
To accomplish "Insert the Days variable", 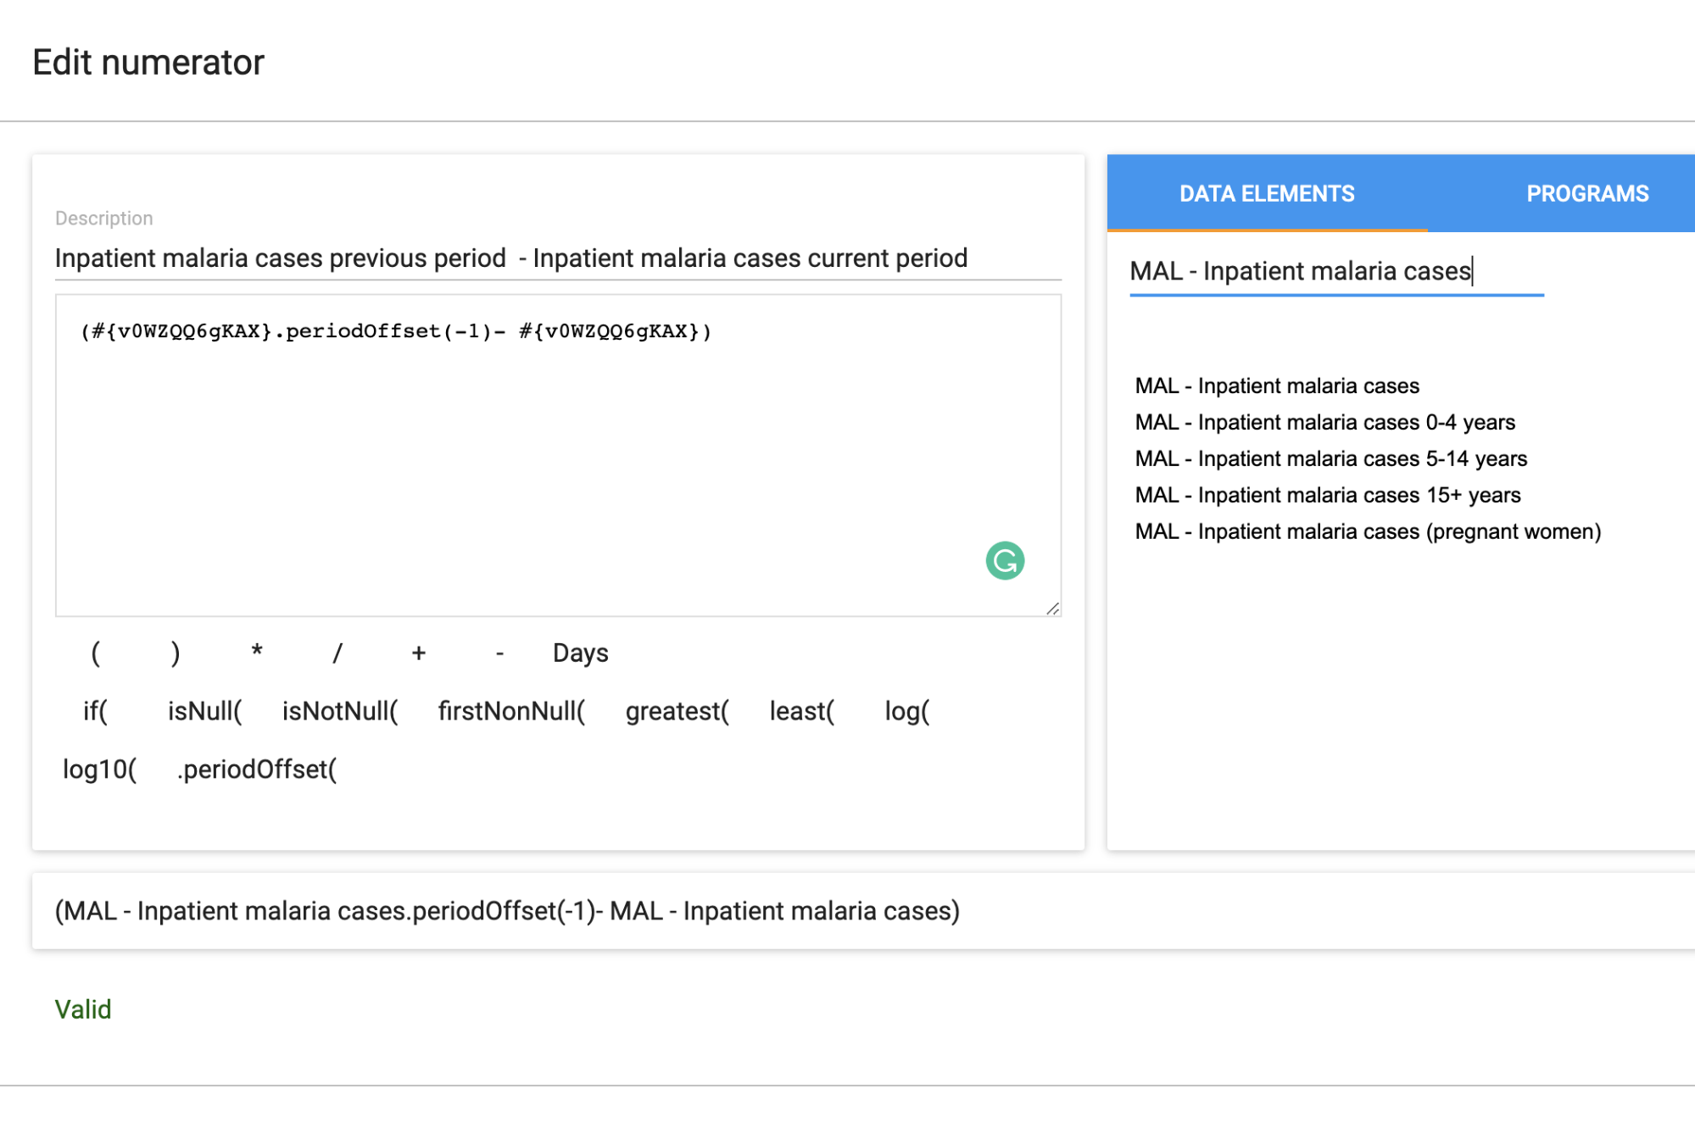I will [x=581, y=653].
